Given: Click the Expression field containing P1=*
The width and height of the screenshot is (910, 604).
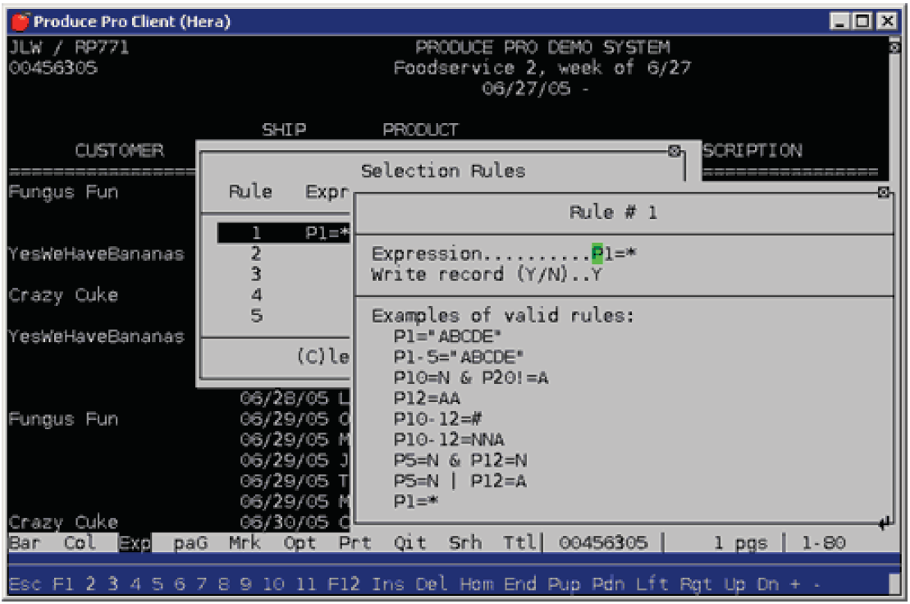Looking at the screenshot, I should 614,254.
